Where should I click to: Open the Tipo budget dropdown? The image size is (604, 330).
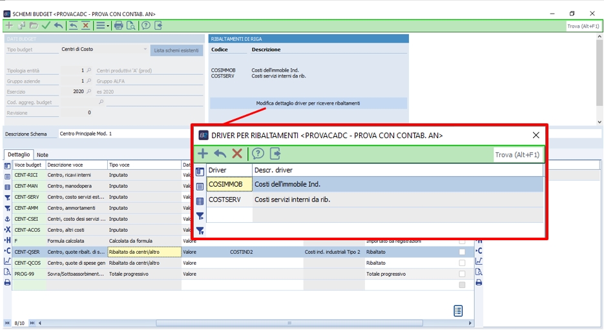tap(145, 49)
